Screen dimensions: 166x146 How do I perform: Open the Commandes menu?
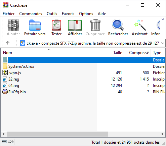point(31,14)
